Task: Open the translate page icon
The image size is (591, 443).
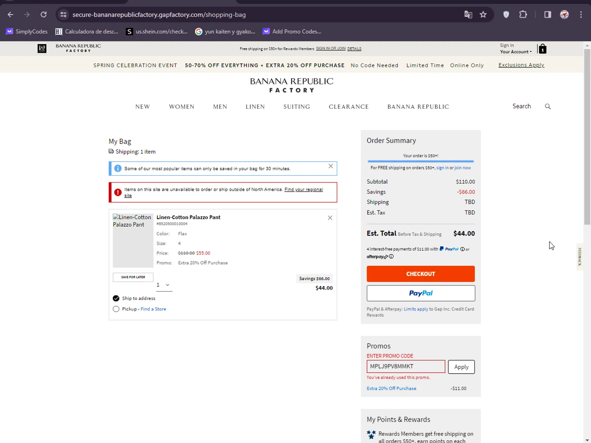Action: pyautogui.click(x=468, y=15)
